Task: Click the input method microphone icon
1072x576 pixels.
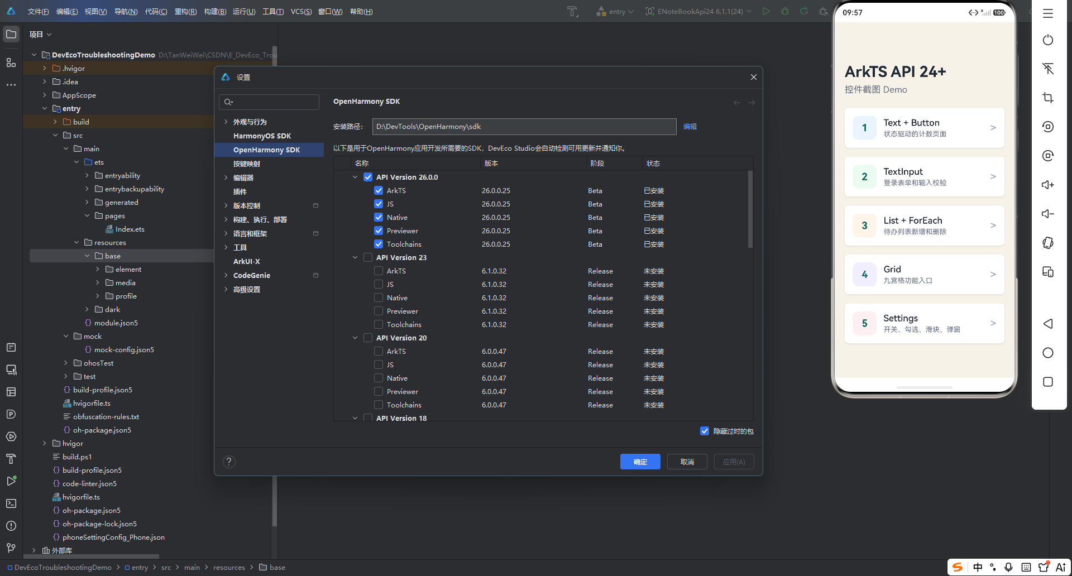Action: [x=1008, y=567]
